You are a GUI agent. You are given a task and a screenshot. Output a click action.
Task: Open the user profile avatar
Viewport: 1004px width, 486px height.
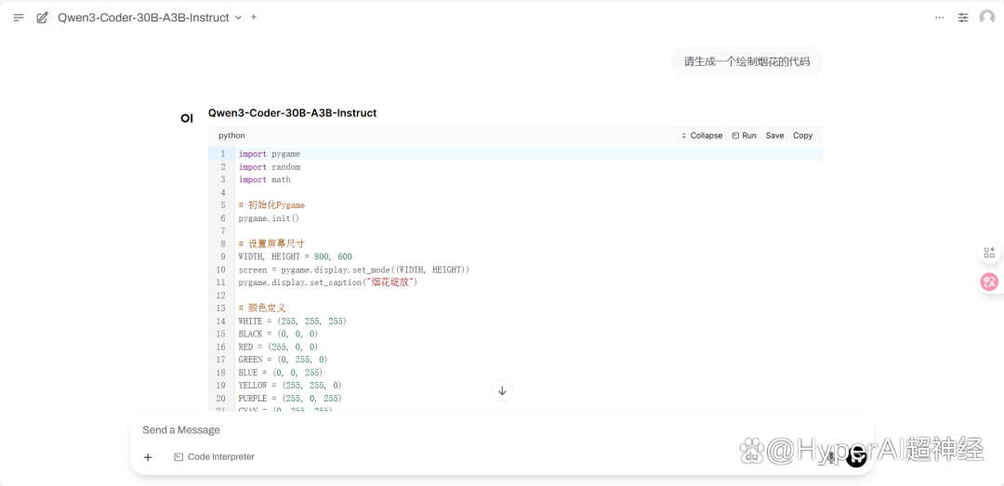tap(986, 18)
